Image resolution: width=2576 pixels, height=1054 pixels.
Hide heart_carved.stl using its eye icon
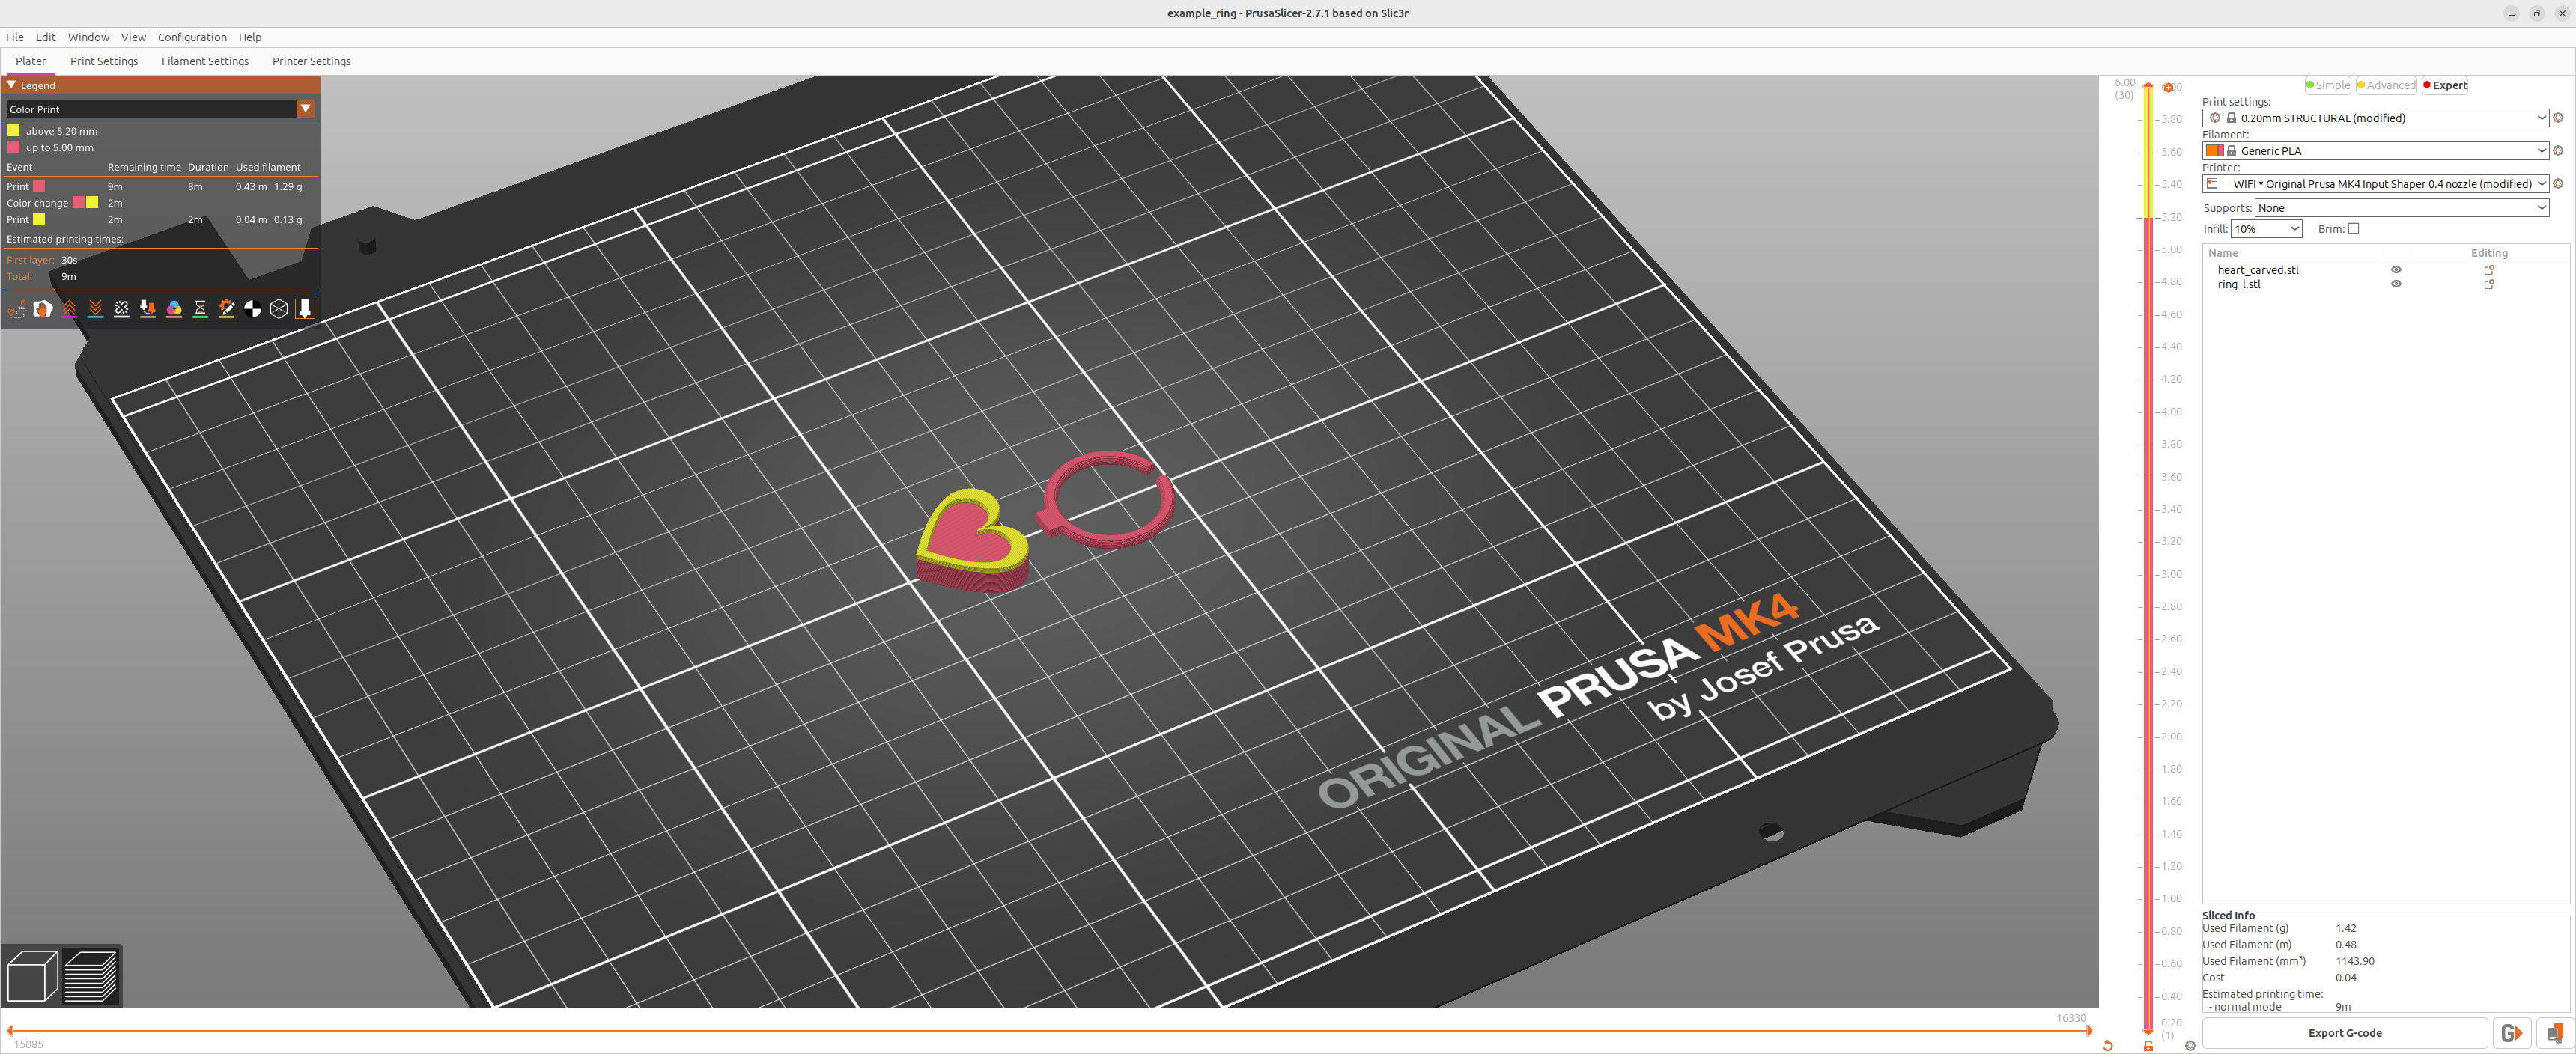coord(2396,269)
